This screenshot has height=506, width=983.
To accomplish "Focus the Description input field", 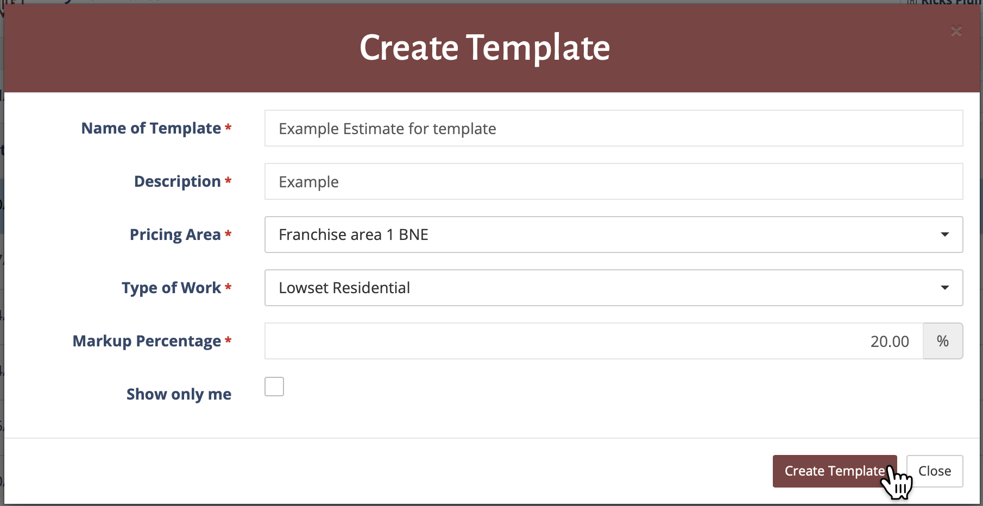I will point(613,182).
